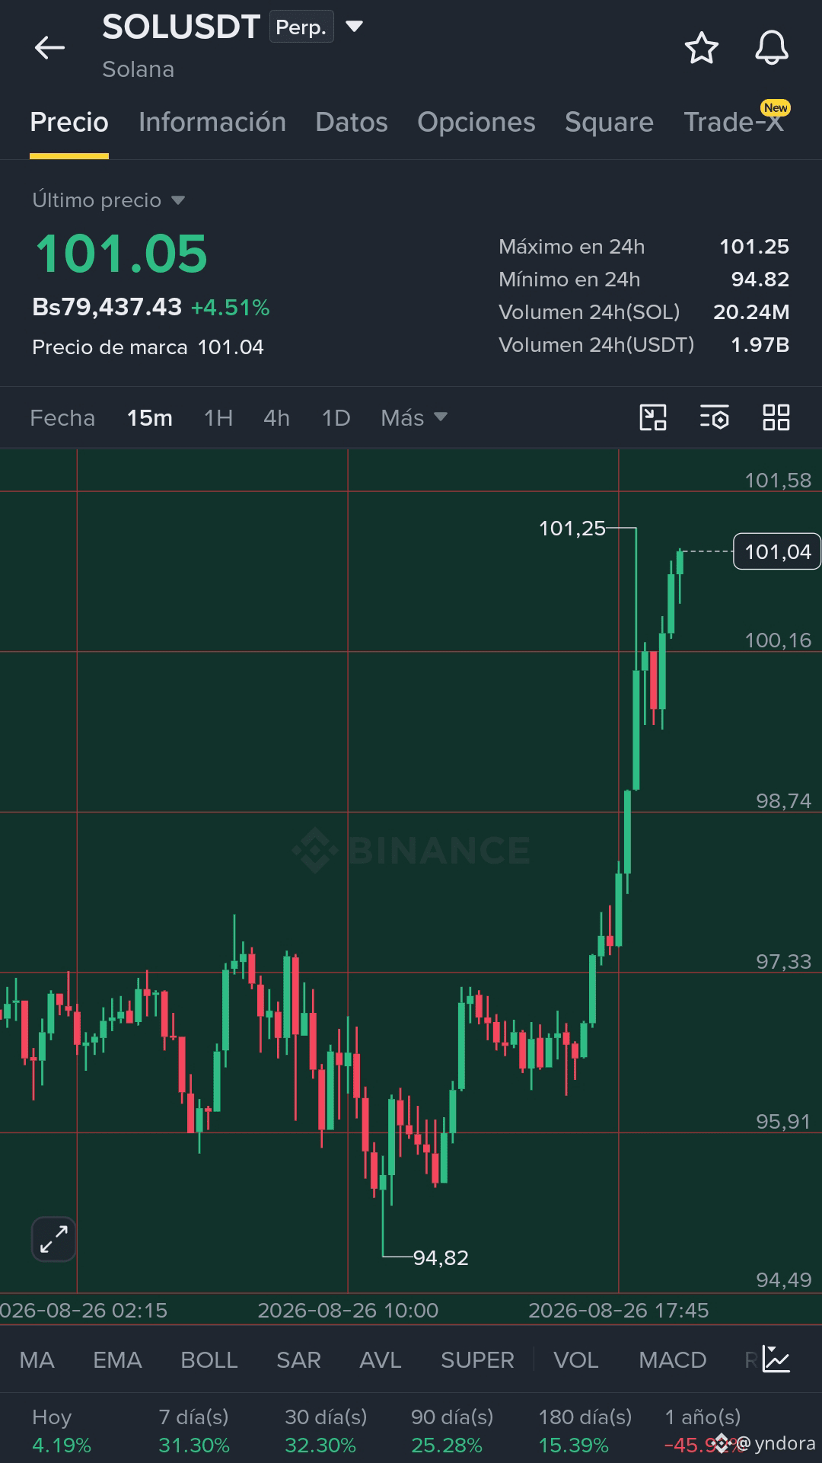Tap the 2026-08-26 10:00 time axis label
Screen dimensions: 822x1463
tap(348, 1310)
